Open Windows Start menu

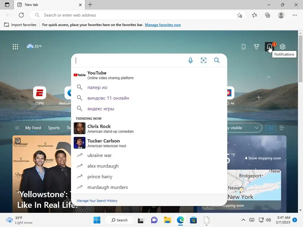(x=97, y=220)
